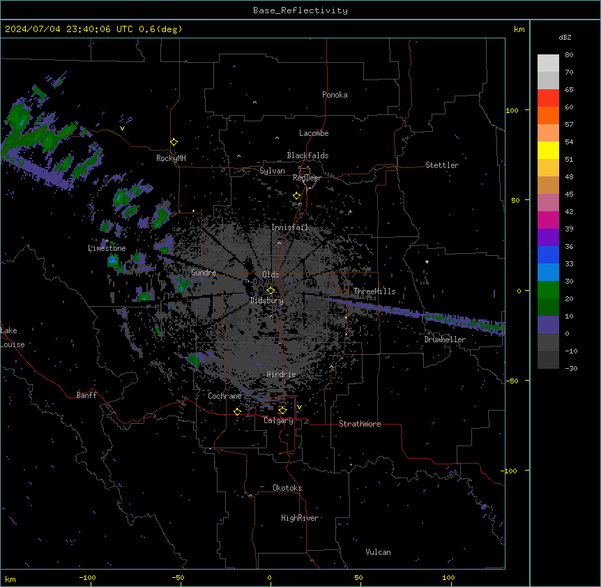Image resolution: width=601 pixels, height=587 pixels.
Task: Click the Banff town label
Action: point(86,395)
